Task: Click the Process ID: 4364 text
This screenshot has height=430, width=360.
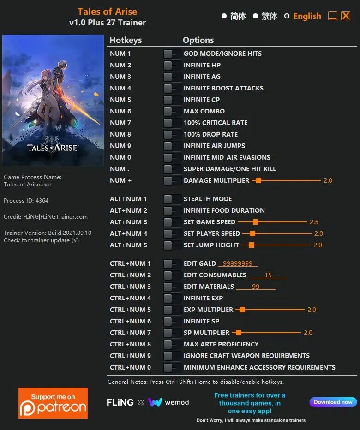Action: pos(26,200)
